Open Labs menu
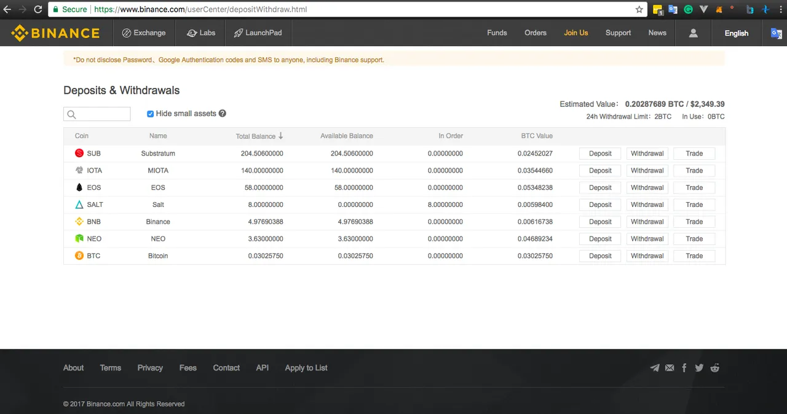Image resolution: width=787 pixels, height=414 pixels. (201, 33)
